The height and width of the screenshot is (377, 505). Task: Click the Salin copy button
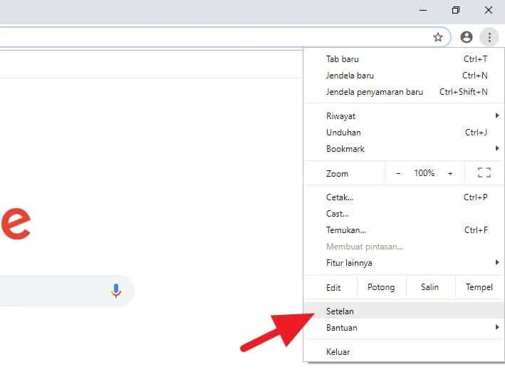(x=430, y=286)
